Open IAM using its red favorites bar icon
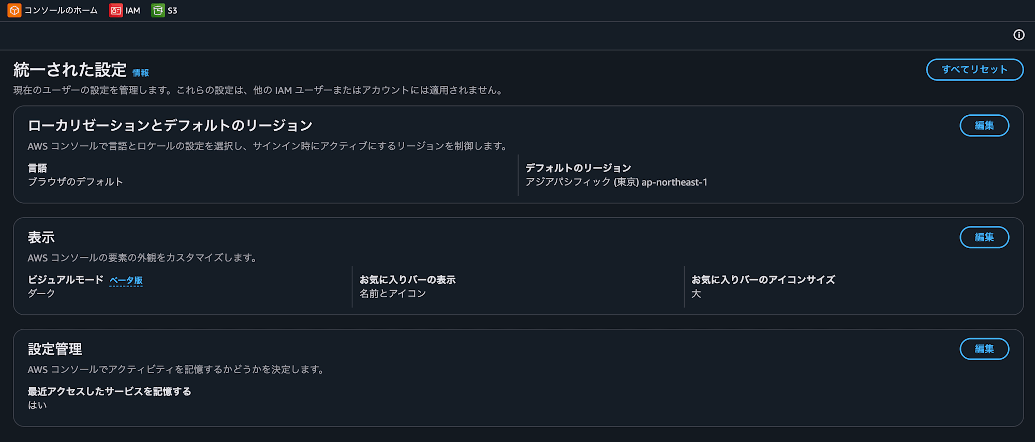Viewport: 1035px width, 442px height. coord(114,10)
